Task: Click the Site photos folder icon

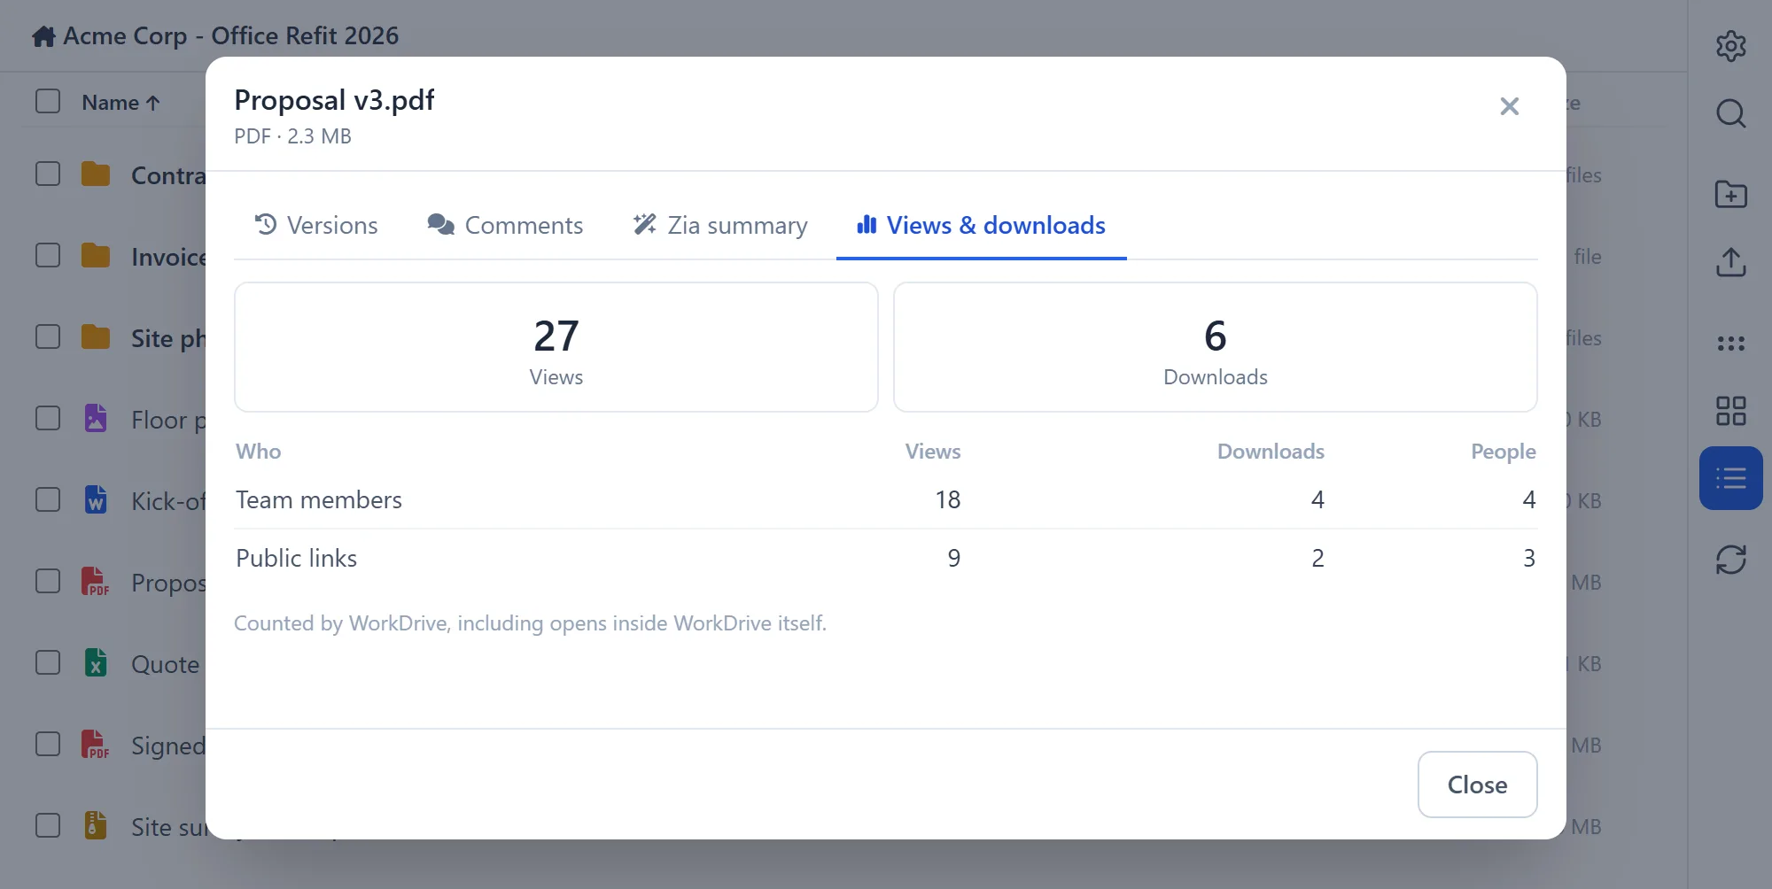Action: pos(96,337)
